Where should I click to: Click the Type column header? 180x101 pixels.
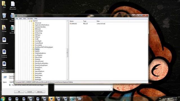pyautogui.click(x=89, y=21)
